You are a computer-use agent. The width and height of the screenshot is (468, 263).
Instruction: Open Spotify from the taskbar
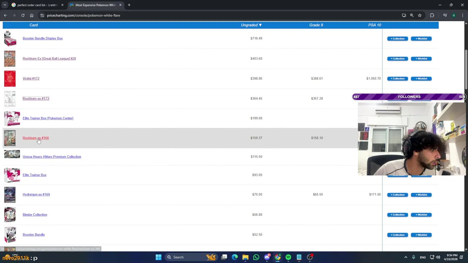pos(288,257)
